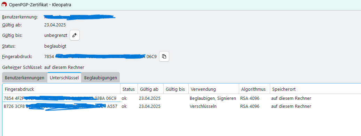This screenshot has width=361, height=136.
Task: Click 23.04.2025 in the Beglaubigen, Signieren row
Action: coord(150,98)
